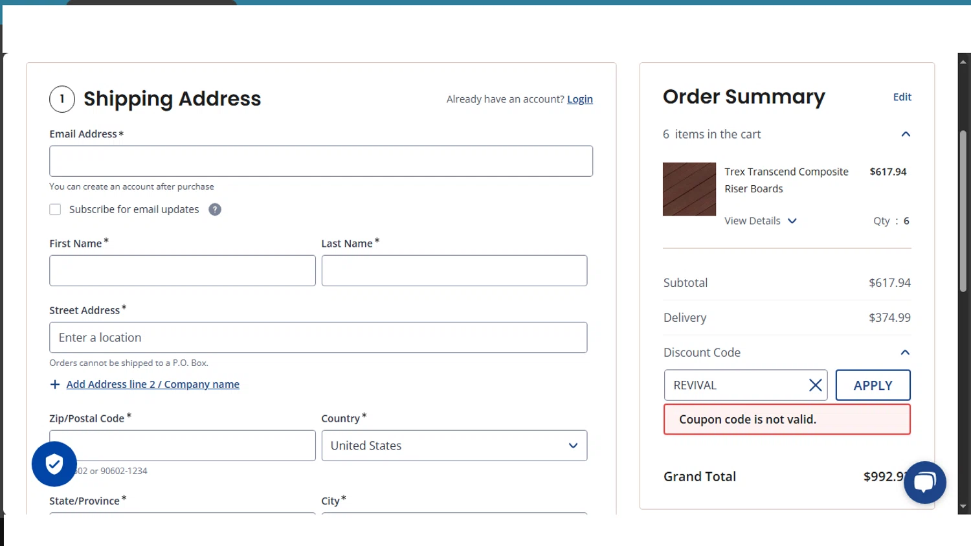
Task: Click Edit in Order Summary
Action: click(902, 97)
